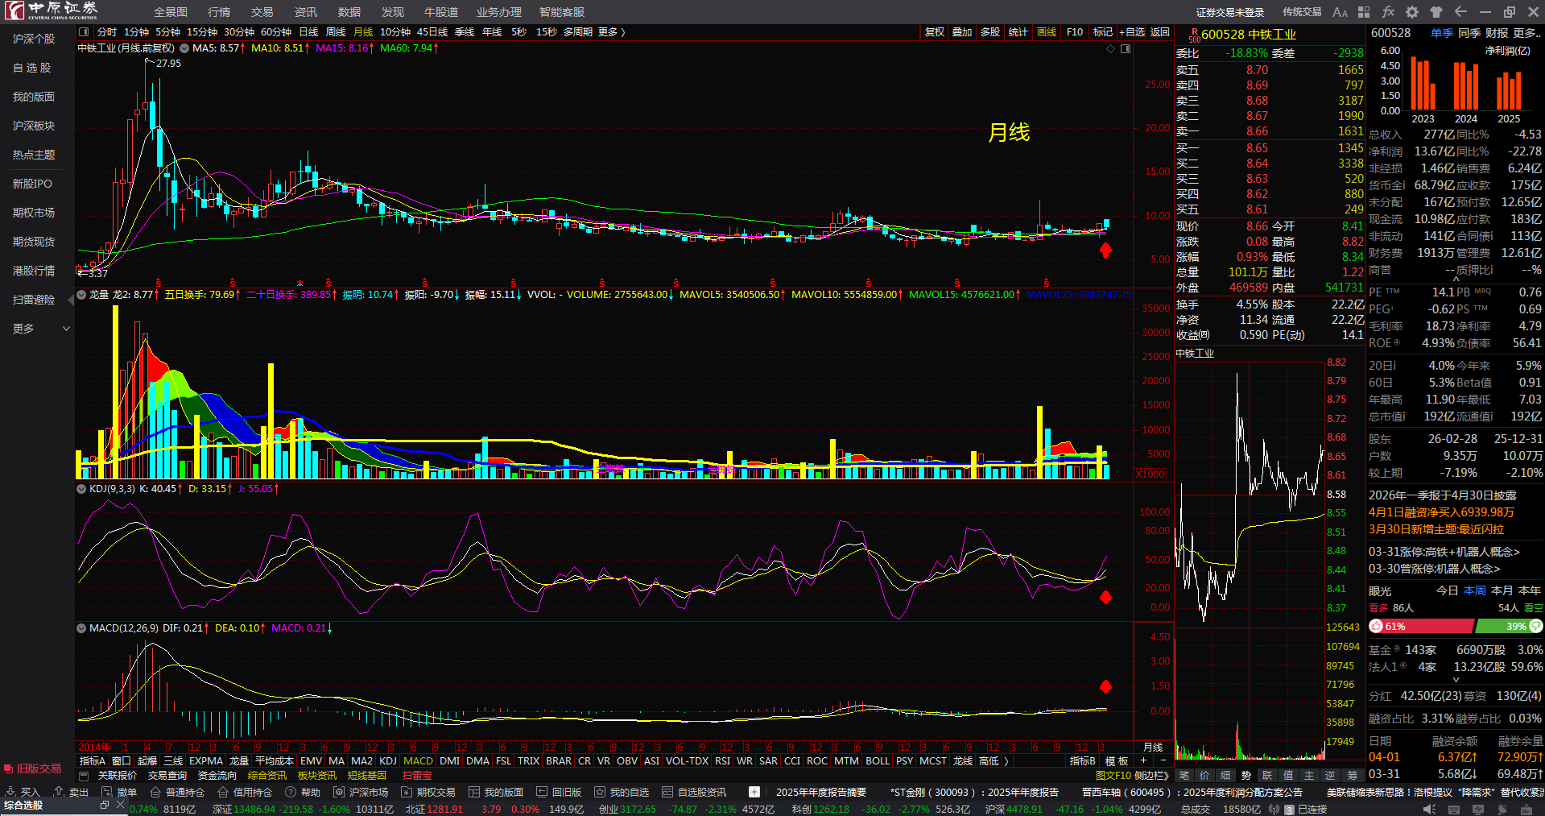Expand more indicator tabs with the arrow
Viewport: 1545px width, 816px height.
(x=1006, y=761)
